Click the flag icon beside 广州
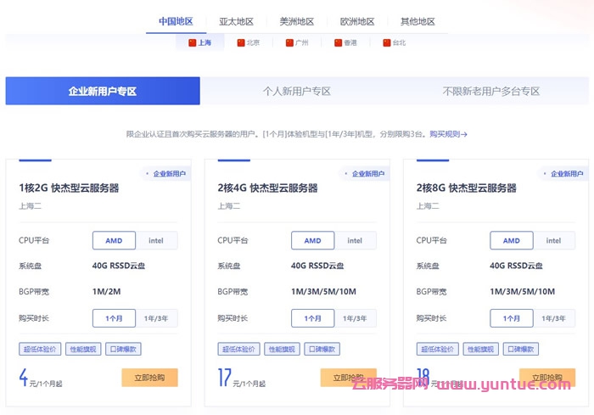594x415 pixels. (289, 42)
